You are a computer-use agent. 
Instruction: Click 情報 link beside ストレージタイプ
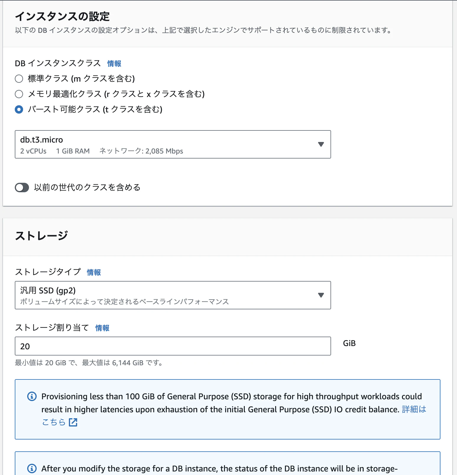click(x=94, y=272)
